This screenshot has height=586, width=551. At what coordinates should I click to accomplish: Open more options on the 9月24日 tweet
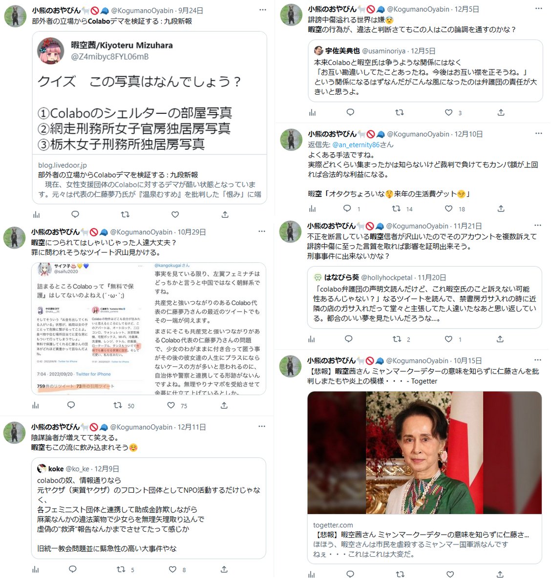point(263,10)
